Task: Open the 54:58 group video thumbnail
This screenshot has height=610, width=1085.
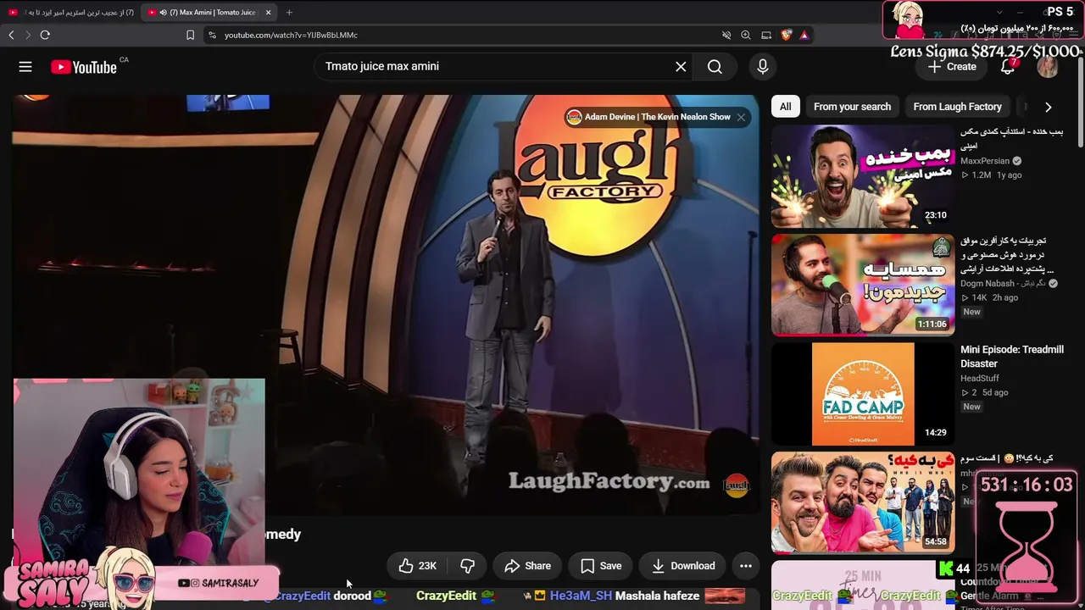Action: pos(863,502)
